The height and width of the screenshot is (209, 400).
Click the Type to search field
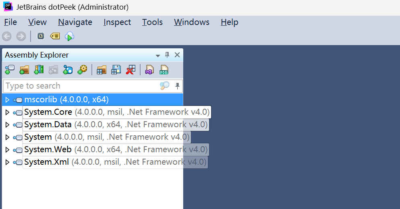[x=81, y=86]
